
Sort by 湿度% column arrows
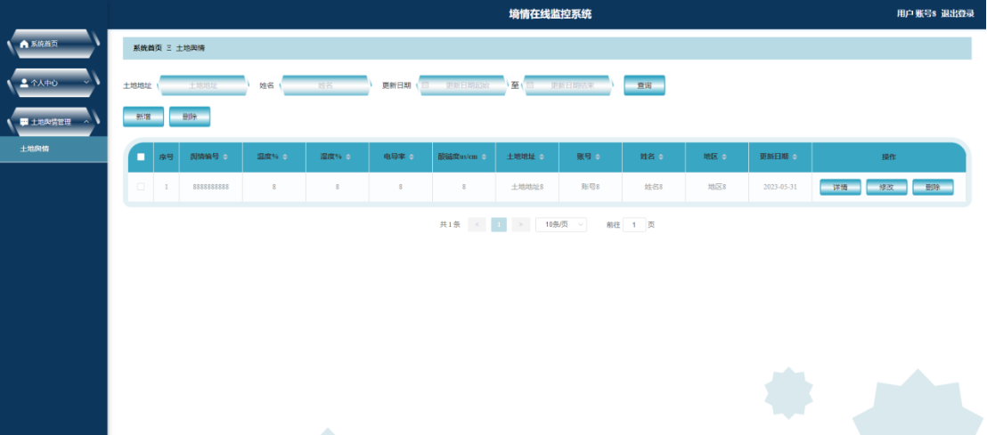tap(348, 157)
